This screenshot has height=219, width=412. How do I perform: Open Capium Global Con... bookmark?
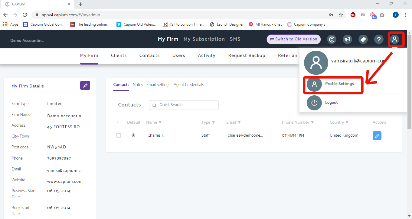(x=44, y=24)
